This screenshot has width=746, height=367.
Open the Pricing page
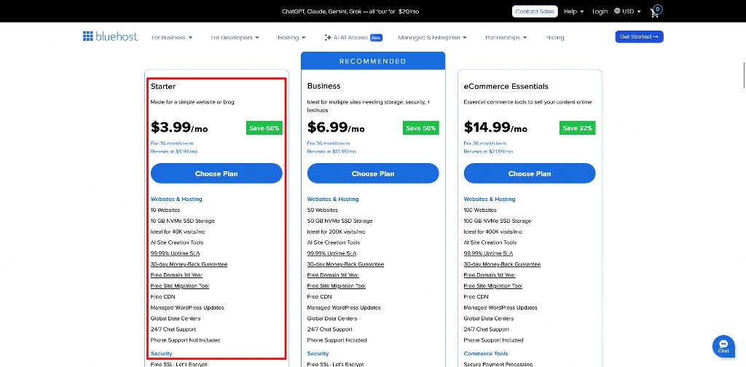(x=554, y=38)
